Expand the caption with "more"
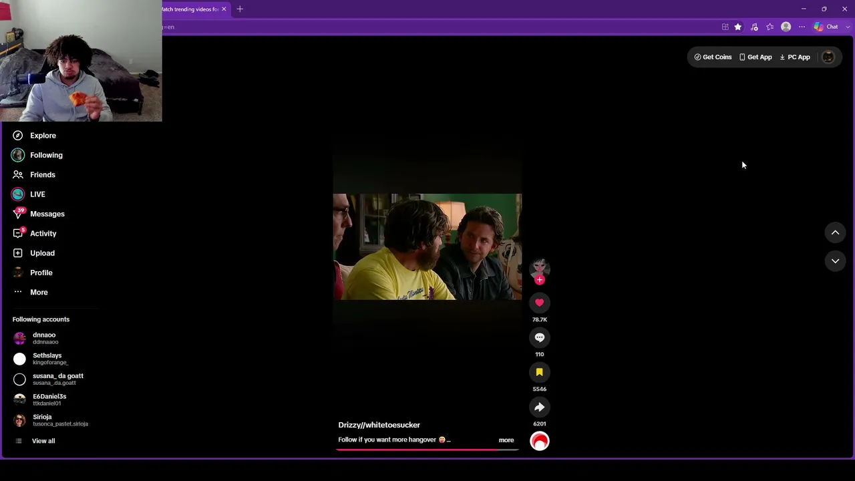This screenshot has height=481, width=855. point(506,440)
